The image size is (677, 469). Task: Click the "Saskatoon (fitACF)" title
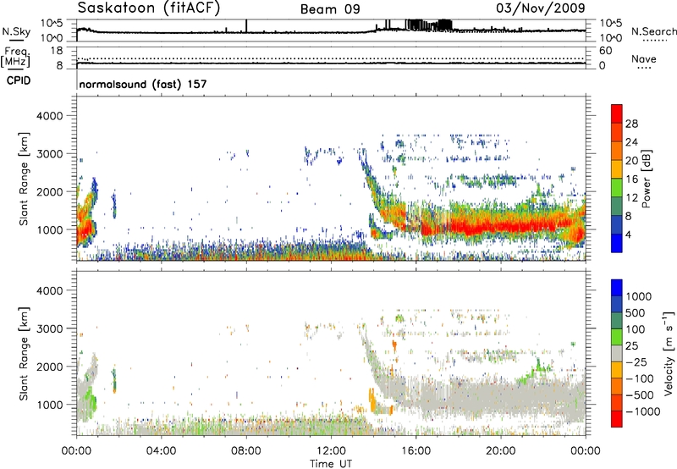coord(149,8)
